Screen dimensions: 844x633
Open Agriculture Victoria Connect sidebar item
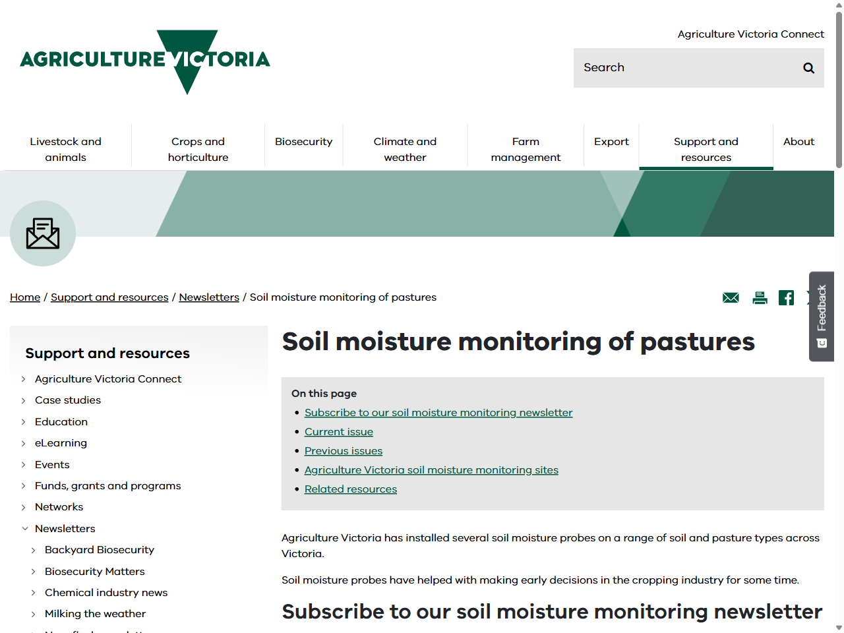click(108, 379)
